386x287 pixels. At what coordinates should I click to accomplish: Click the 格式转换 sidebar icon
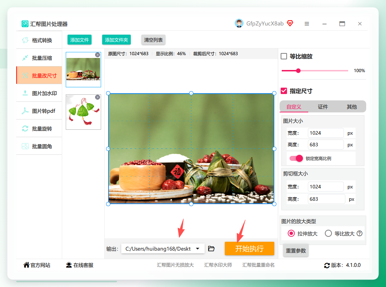[25, 40]
